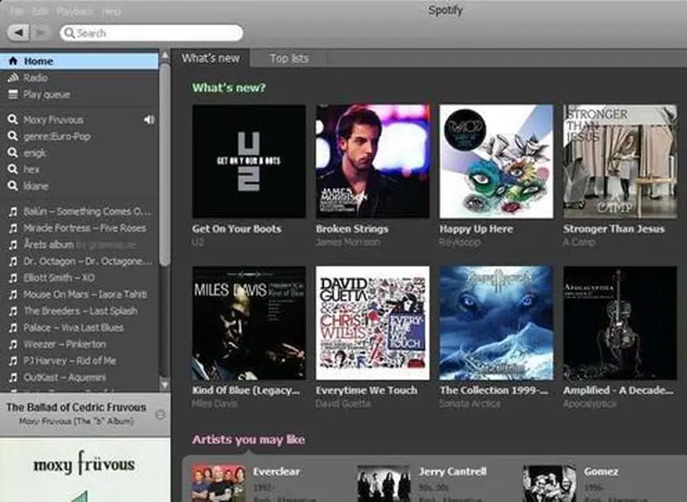The image size is (687, 502).
Task: Open playlist Dr. Octagon – Dr. Octagone...
Action: (80, 261)
